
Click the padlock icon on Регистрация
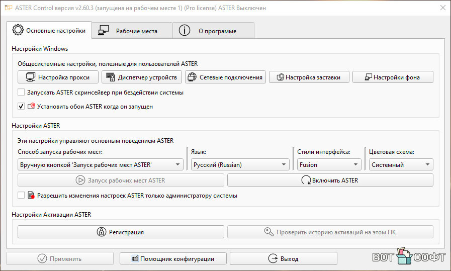[x=101, y=232]
